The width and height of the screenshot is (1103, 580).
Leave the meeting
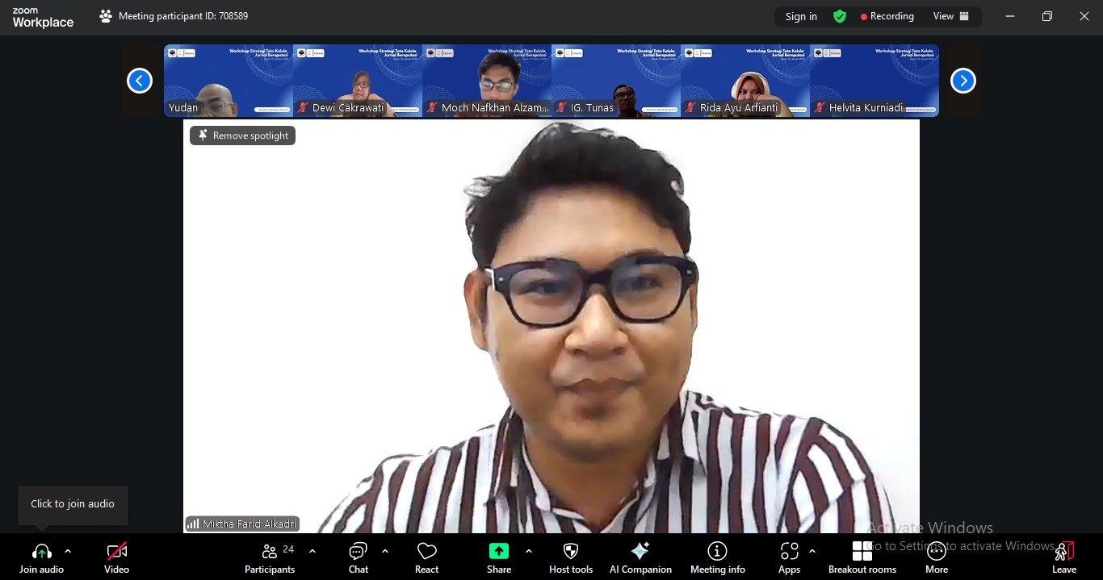pos(1064,557)
